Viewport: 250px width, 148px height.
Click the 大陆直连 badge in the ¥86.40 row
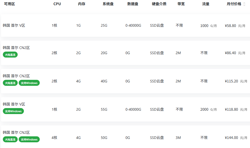coord(10,55)
